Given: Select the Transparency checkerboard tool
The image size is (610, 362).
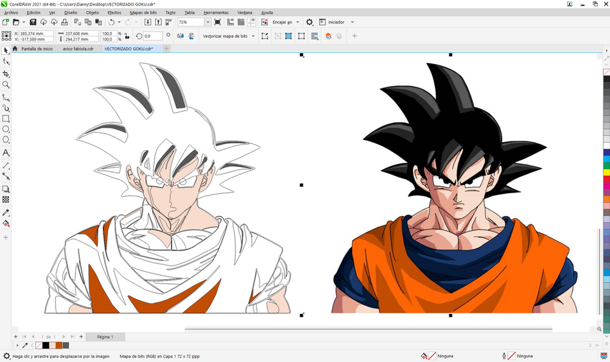Looking at the screenshot, I should (6, 199).
